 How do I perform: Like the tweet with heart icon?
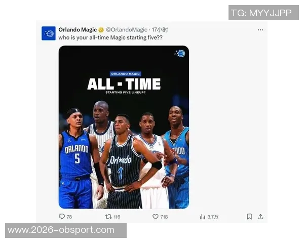[x=156, y=217]
